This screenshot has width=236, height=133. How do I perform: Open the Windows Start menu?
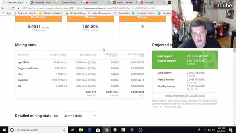pos(4,130)
